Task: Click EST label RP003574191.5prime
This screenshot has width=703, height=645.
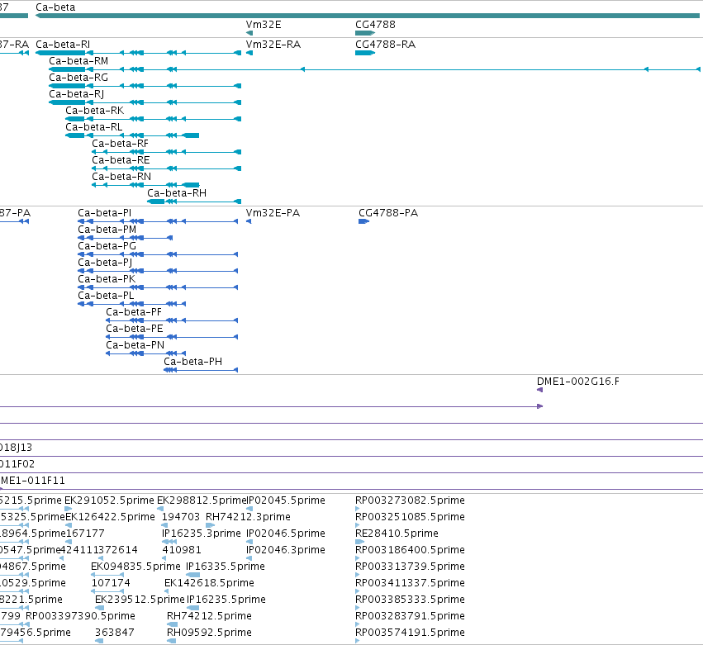Action: point(411,633)
